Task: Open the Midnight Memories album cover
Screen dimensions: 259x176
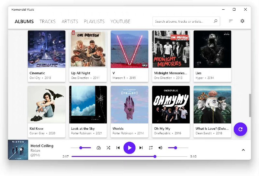Action: (171, 49)
